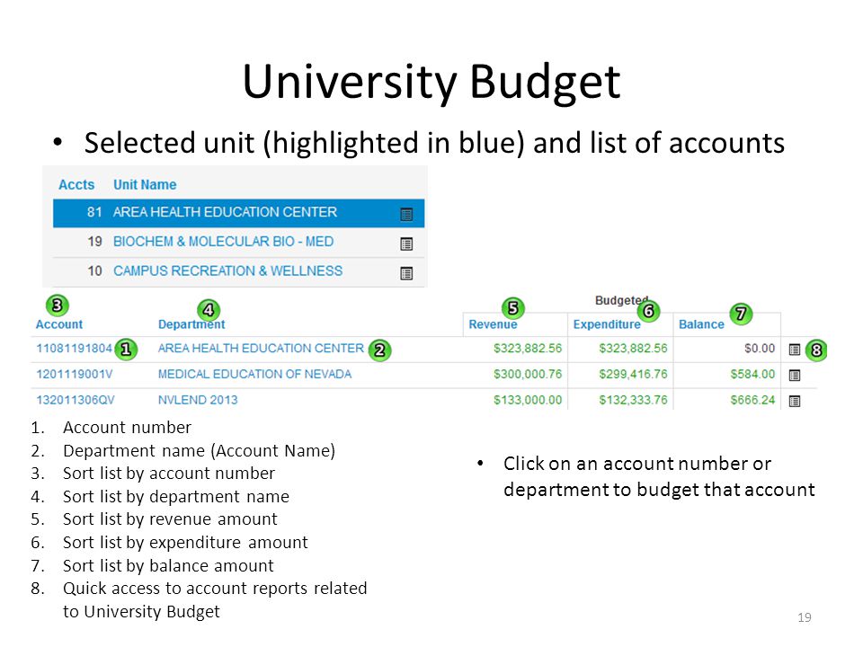This screenshot has width=863, height=647.
Task: Click the accounts count 10
Action: (94, 271)
